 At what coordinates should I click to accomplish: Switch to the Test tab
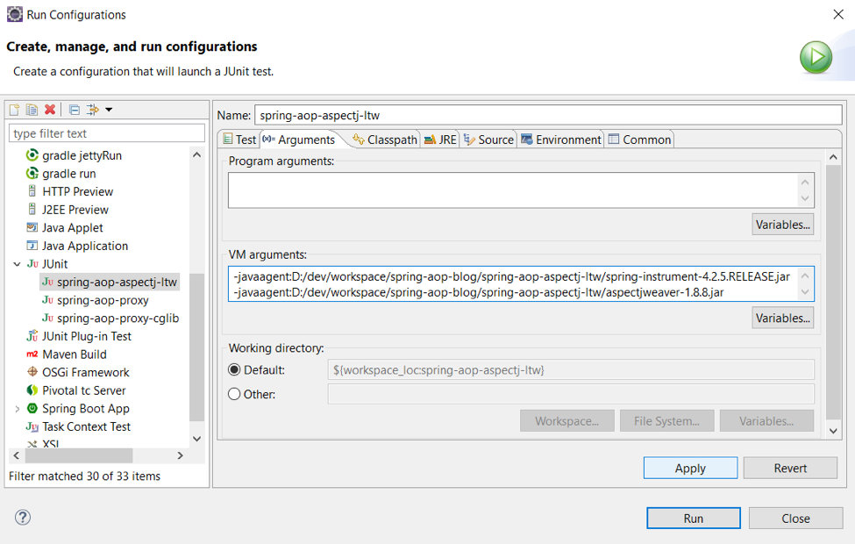(239, 140)
